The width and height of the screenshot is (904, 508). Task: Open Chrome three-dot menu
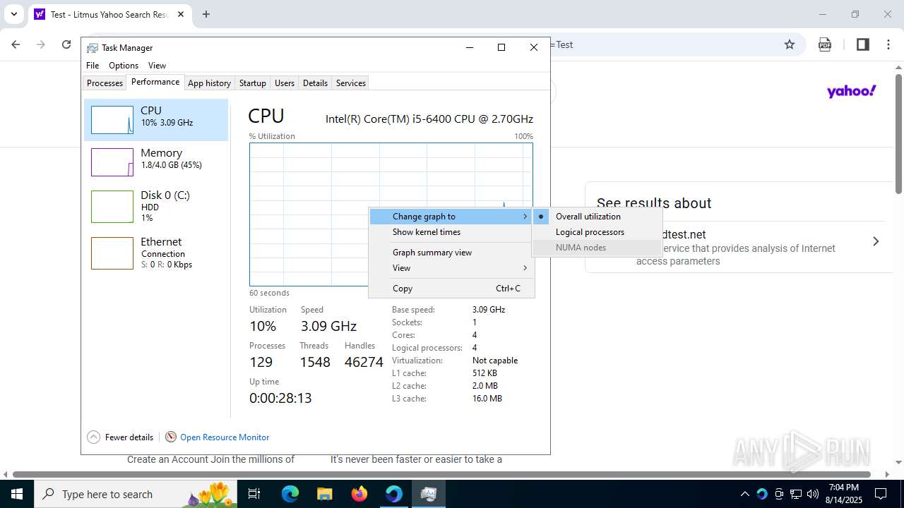(888, 44)
